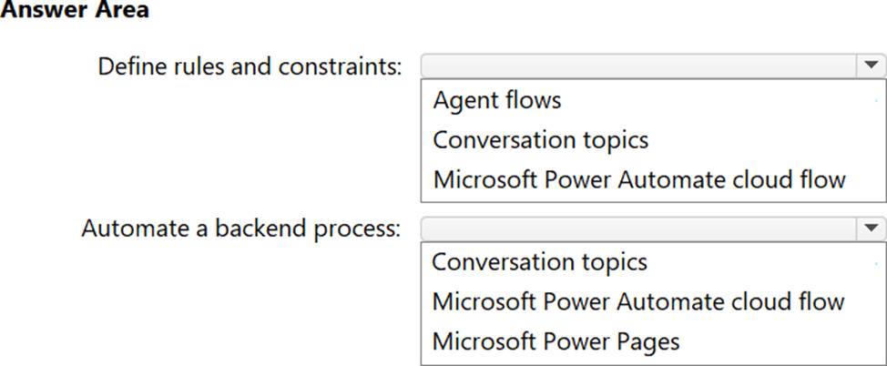Image resolution: width=887 pixels, height=366 pixels.
Task: Open the Automate a backend process combo box
Action: [637, 229]
